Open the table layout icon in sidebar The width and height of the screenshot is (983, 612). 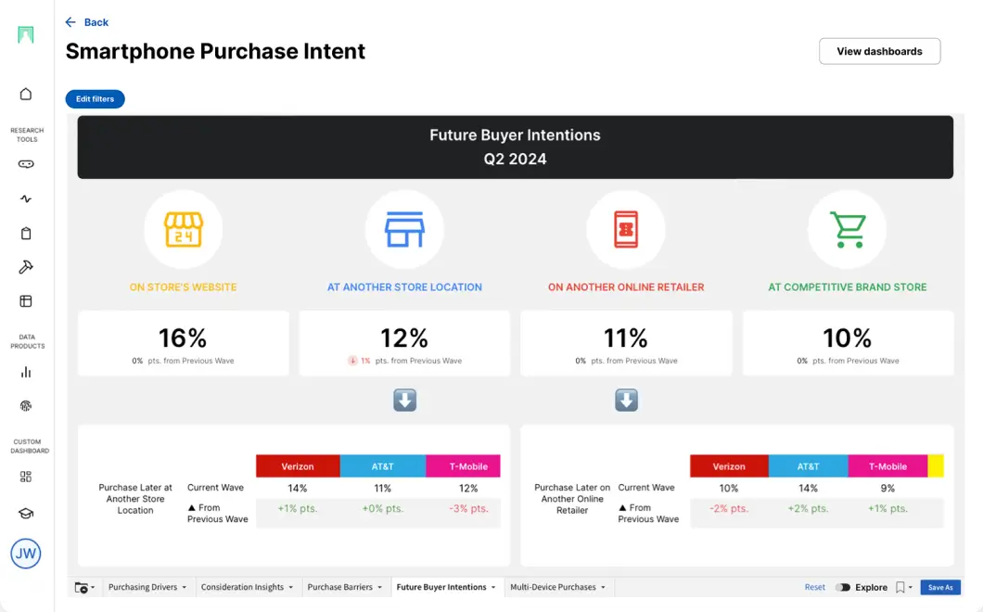[x=26, y=301]
